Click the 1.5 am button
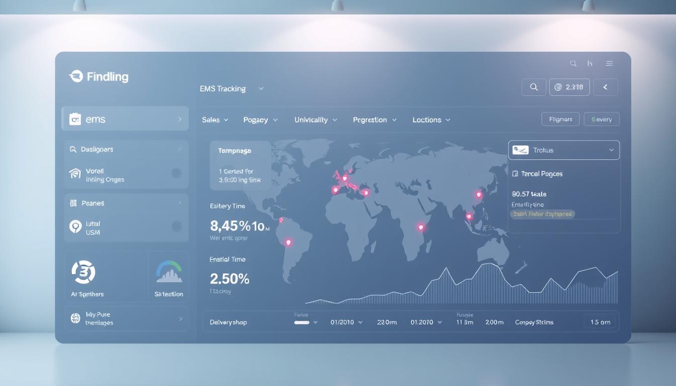 click(601, 322)
